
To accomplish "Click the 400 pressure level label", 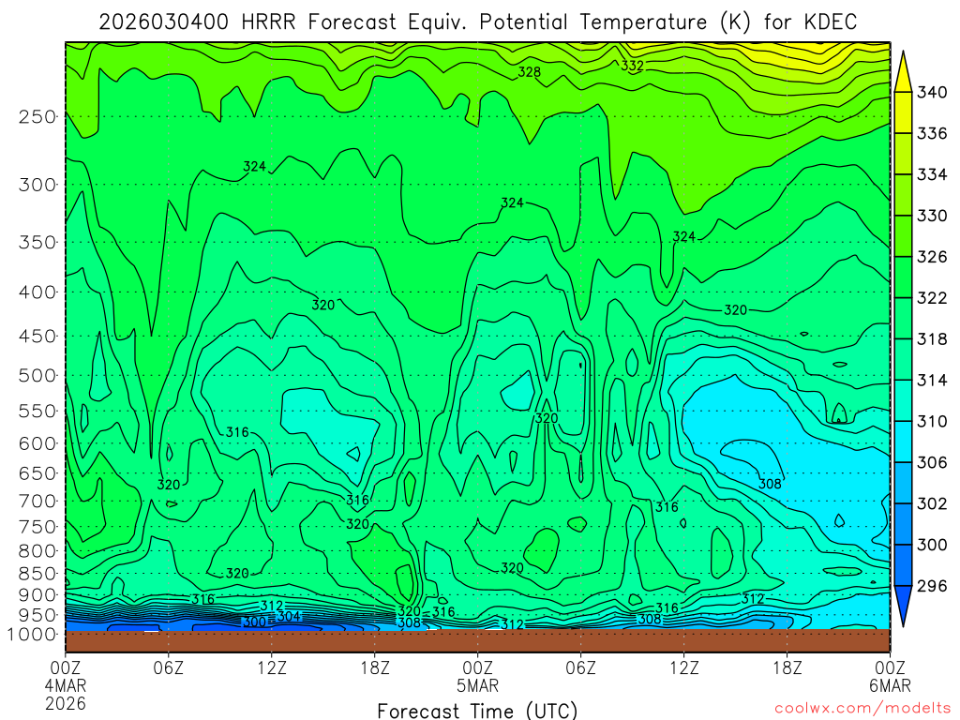I will [x=37, y=292].
